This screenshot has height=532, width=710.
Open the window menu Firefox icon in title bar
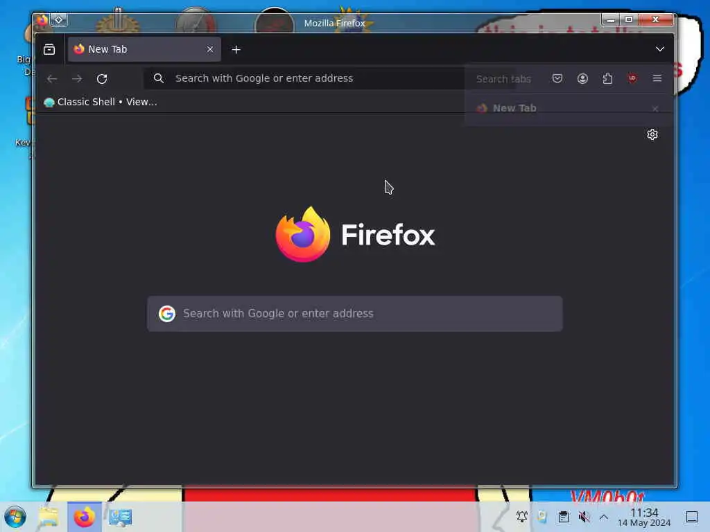click(x=42, y=20)
